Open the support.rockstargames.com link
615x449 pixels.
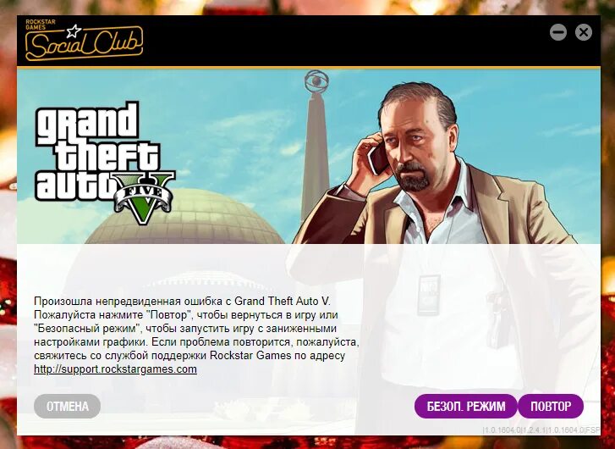(115, 369)
